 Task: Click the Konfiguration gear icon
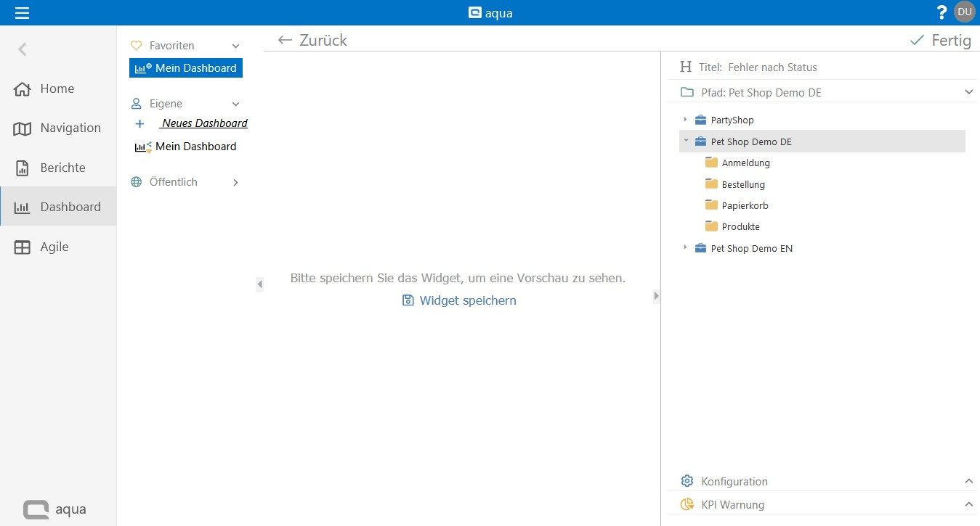[x=687, y=481]
